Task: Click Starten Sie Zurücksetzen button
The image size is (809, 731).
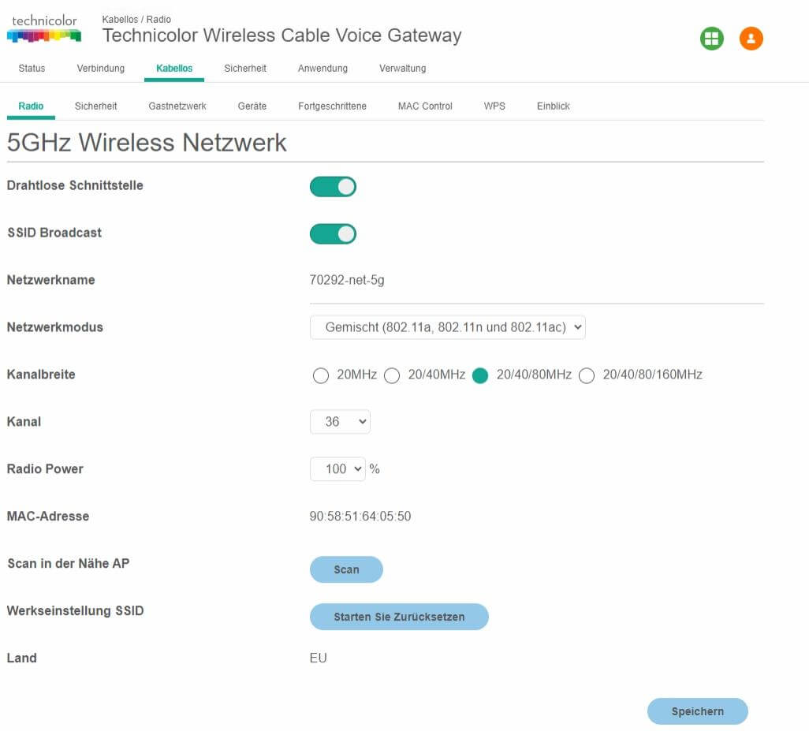Action: point(399,617)
